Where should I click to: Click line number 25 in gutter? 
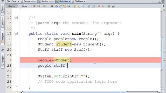coord(9,76)
